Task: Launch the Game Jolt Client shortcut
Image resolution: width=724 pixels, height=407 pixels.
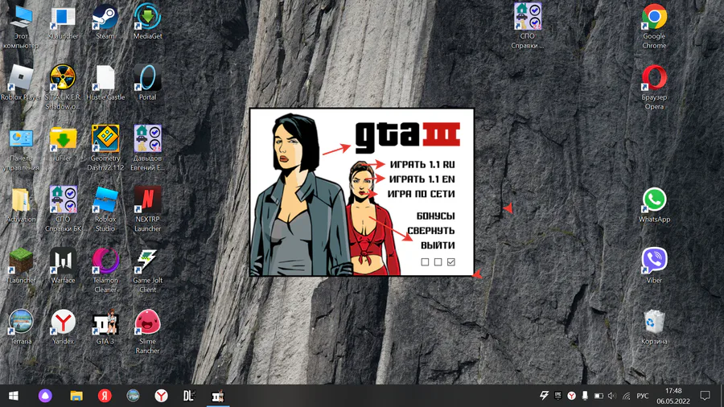Action: 147,270
